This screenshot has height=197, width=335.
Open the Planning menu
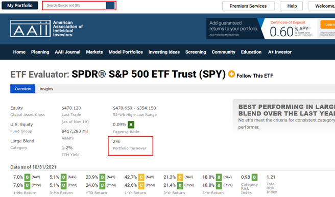click(40, 52)
